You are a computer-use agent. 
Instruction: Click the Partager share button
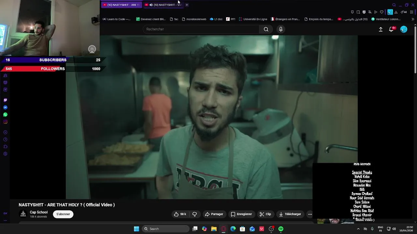pos(214,214)
